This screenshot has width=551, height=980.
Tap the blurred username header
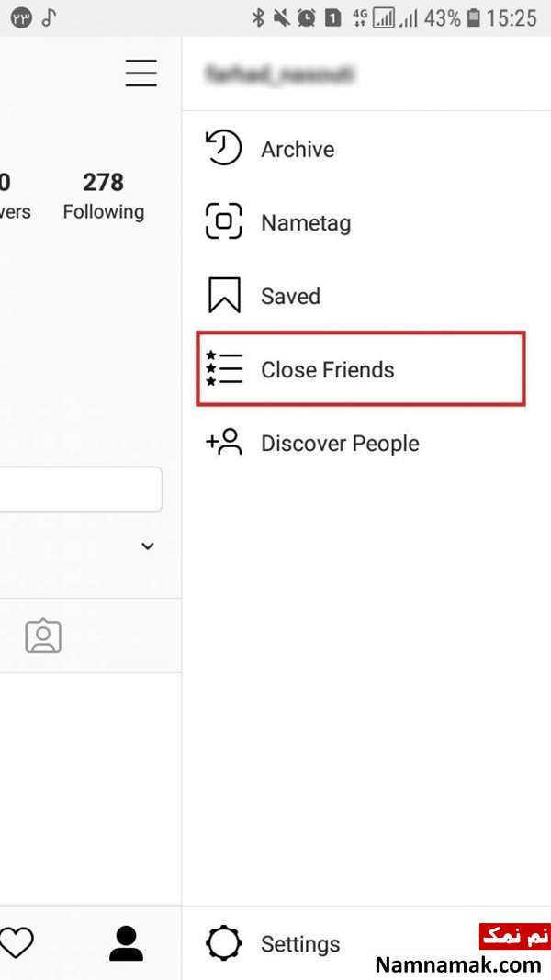point(279,75)
